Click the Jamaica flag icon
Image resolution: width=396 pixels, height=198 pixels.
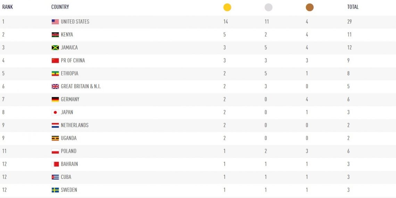(55, 48)
